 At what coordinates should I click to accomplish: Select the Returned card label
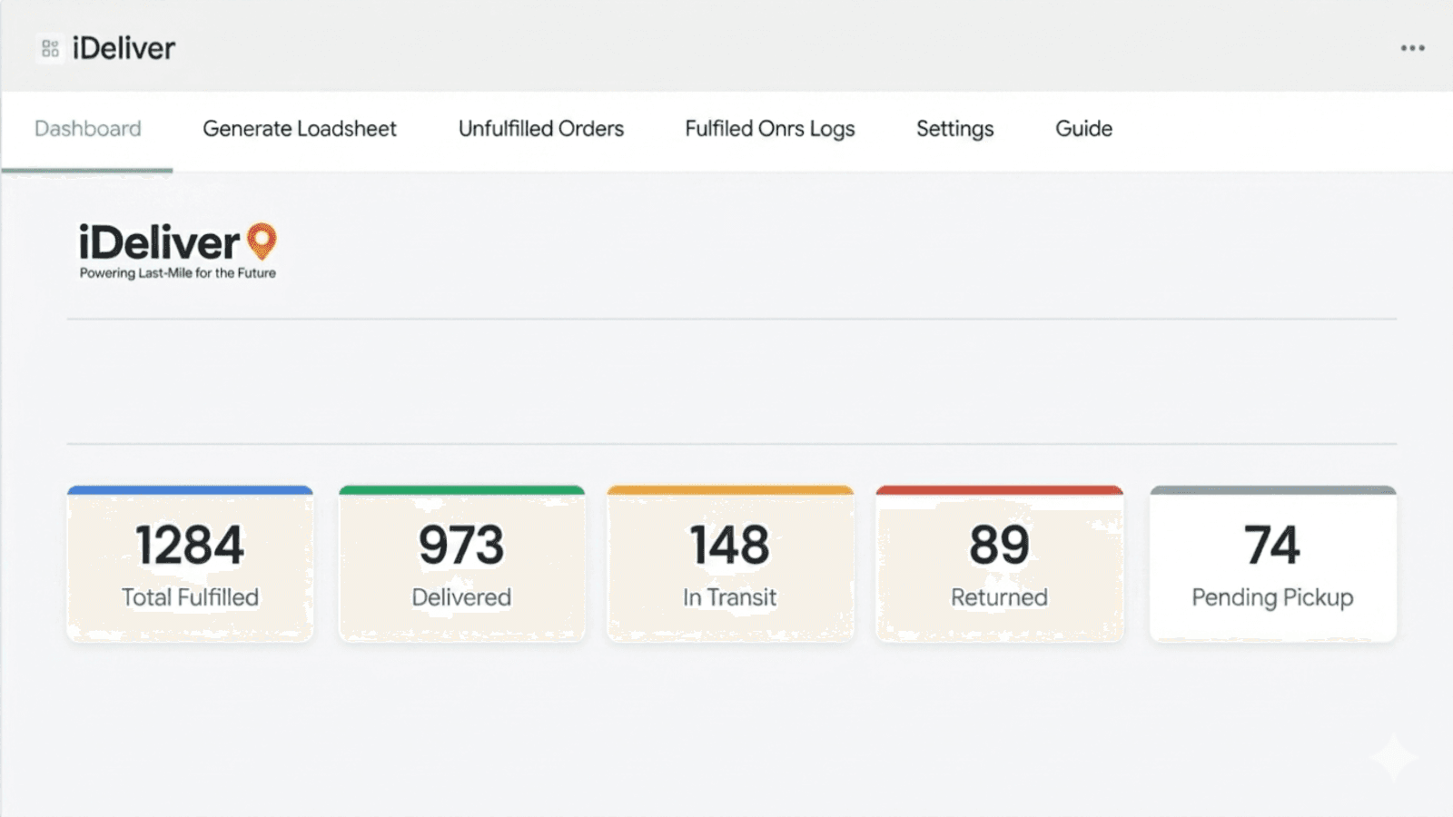(999, 597)
